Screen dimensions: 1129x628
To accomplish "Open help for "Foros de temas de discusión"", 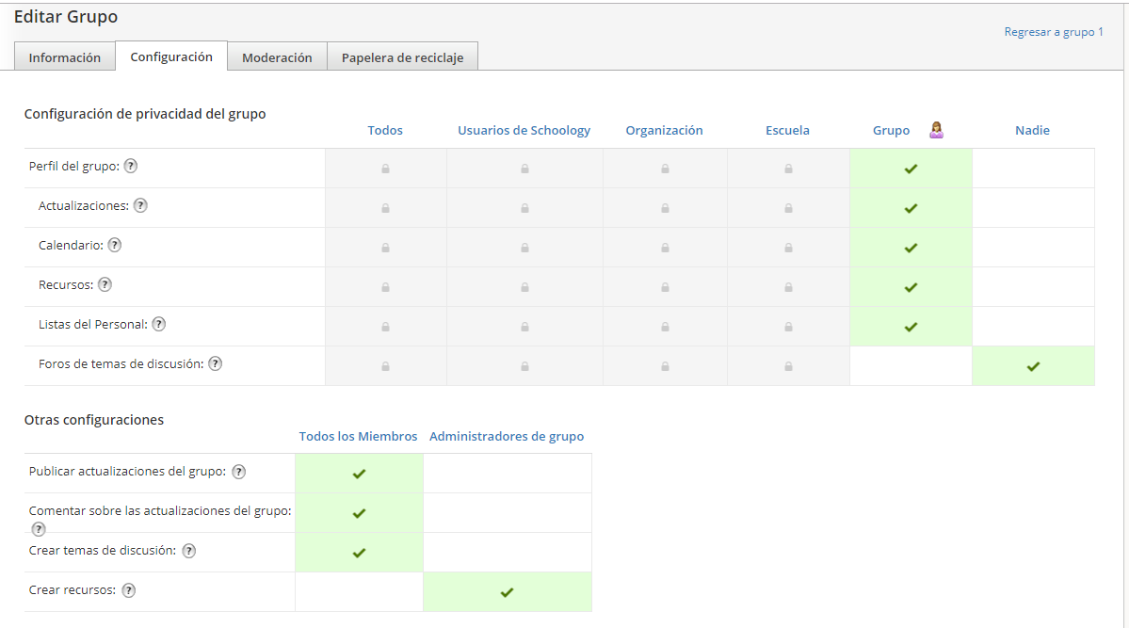I will point(215,363).
